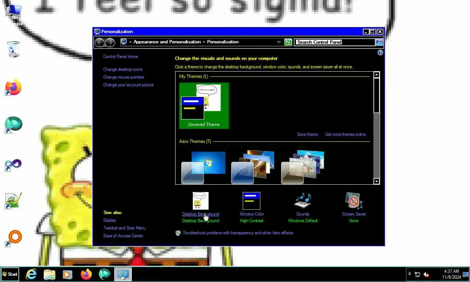Click the Personalization breadcrumb

tap(223, 42)
